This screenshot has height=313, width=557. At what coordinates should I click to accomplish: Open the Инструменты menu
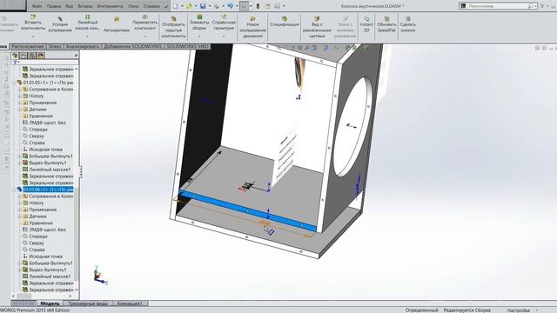pyautogui.click(x=111, y=6)
